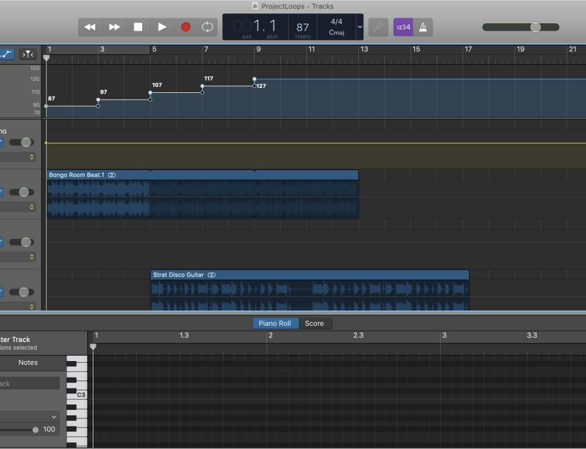Click position 3.3 in the Piano Roll ruler
This screenshot has width=586, height=449.
[532, 335]
